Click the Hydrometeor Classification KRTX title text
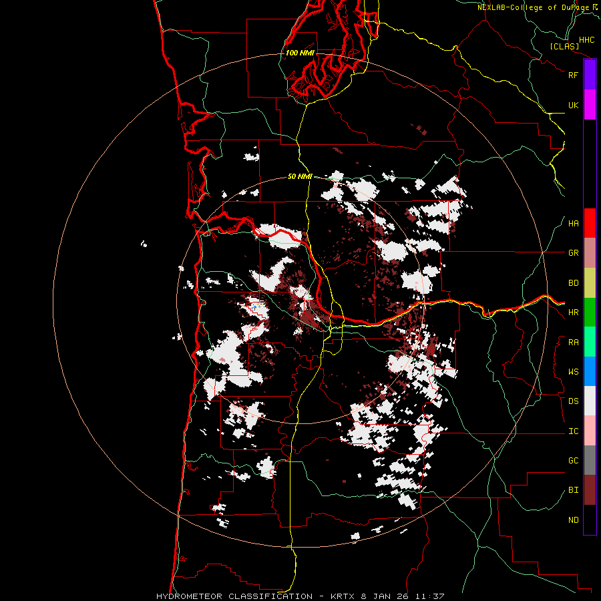Viewport: 601px width, 601px height. point(300,596)
